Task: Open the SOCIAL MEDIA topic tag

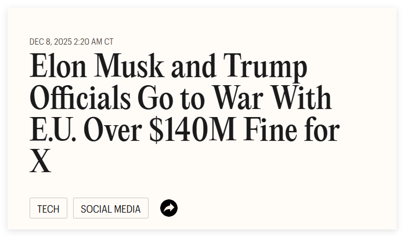Action: 110,209
